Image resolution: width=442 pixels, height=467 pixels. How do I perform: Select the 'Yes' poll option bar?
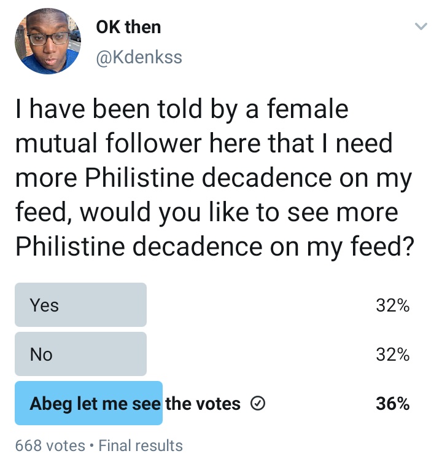[80, 305]
